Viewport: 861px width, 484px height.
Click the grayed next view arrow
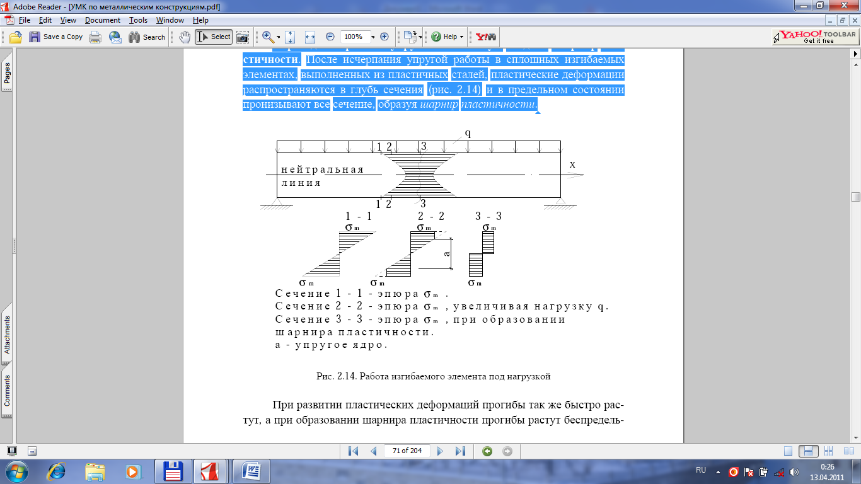507,451
